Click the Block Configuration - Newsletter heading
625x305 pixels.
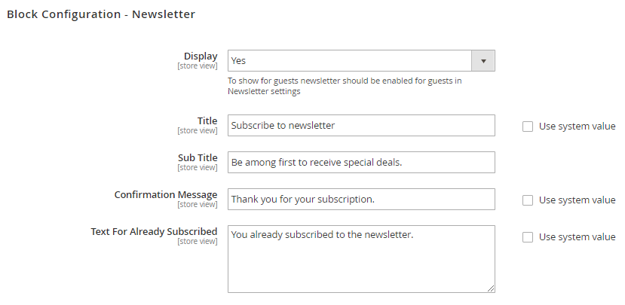(101, 14)
